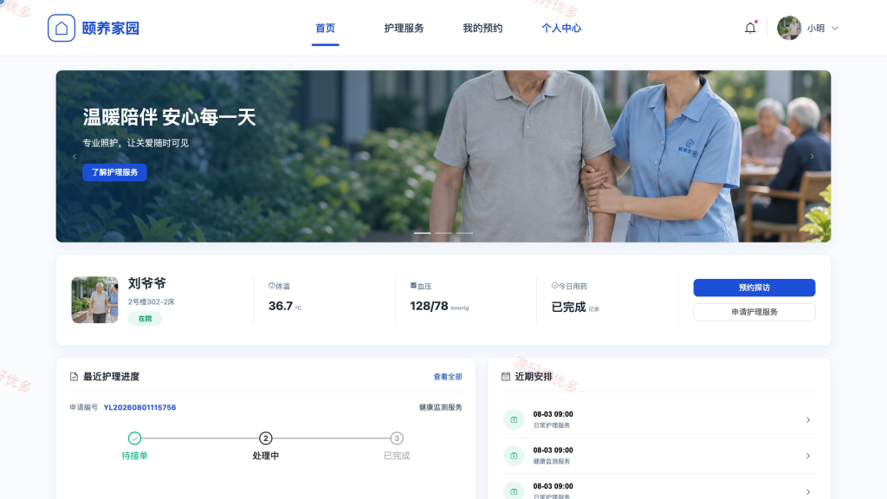Screen dimensions: 887x499
Task: Click the 预约探访 button
Action: pos(754,288)
